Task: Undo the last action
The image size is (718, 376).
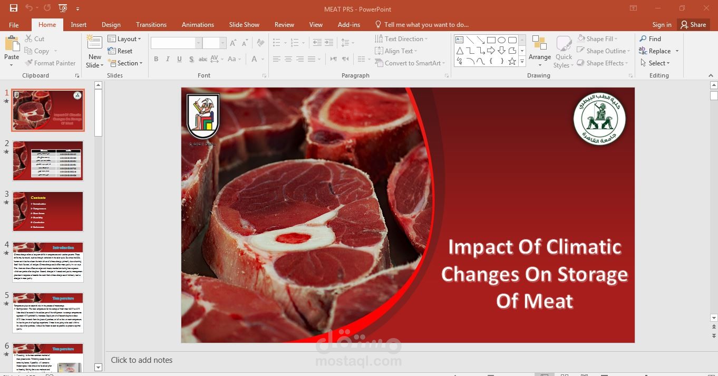Action: pos(28,8)
